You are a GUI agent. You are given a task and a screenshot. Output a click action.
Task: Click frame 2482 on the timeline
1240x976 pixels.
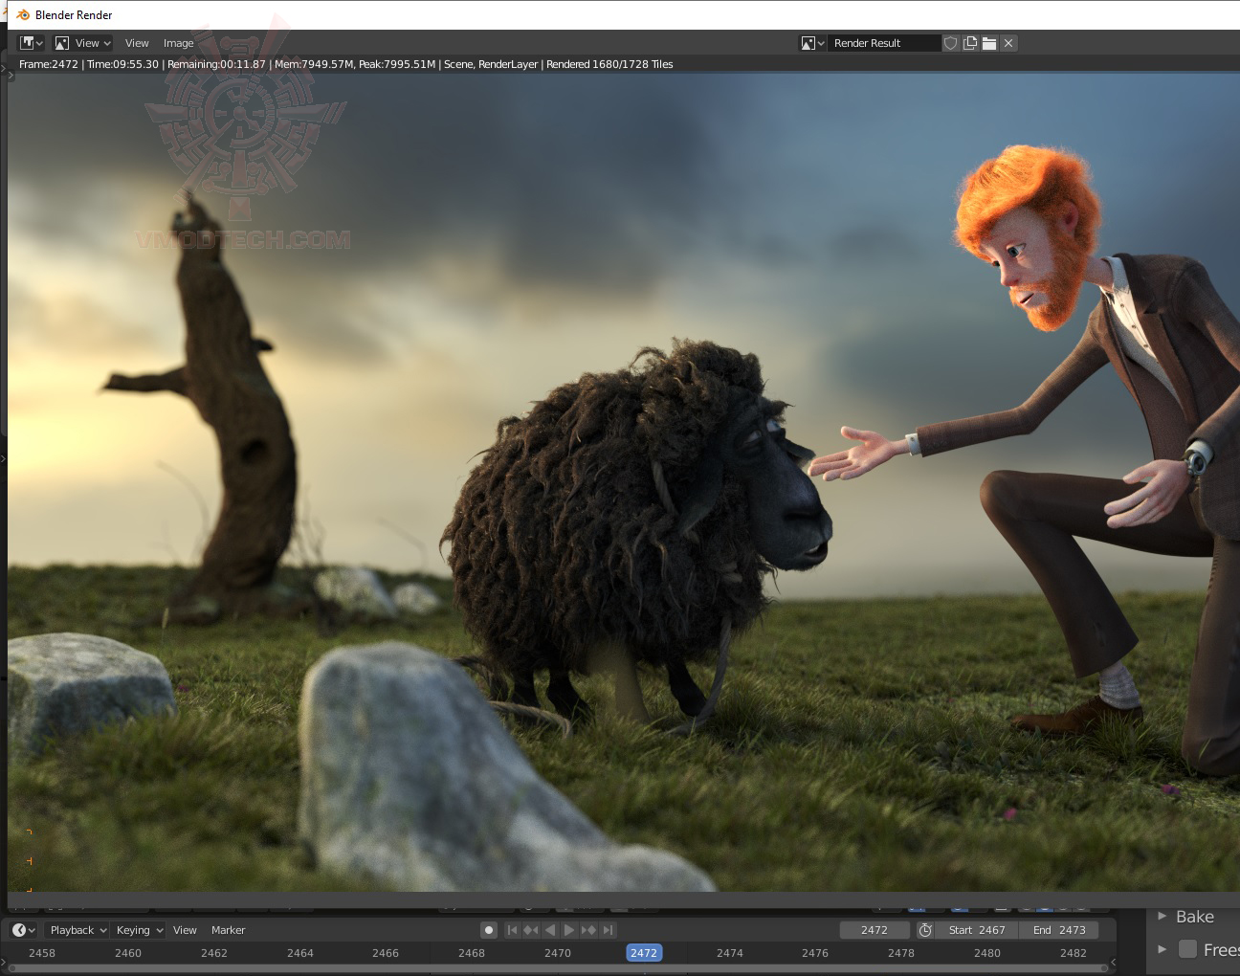[1074, 953]
